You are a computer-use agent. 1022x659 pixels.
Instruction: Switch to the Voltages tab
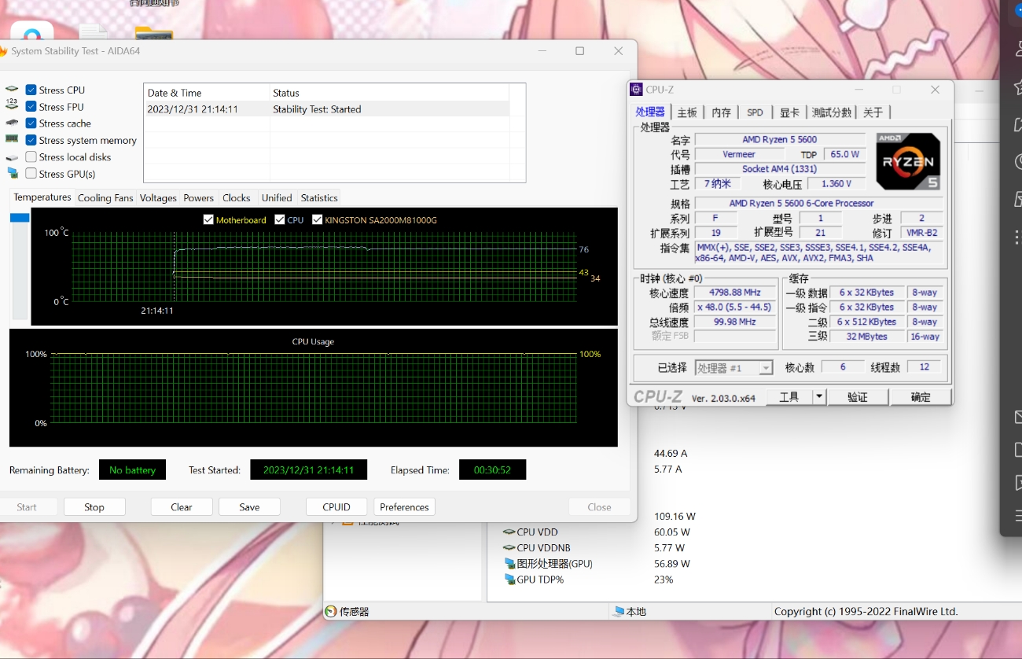[x=158, y=197]
